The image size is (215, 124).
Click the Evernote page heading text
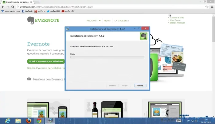point(38,44)
